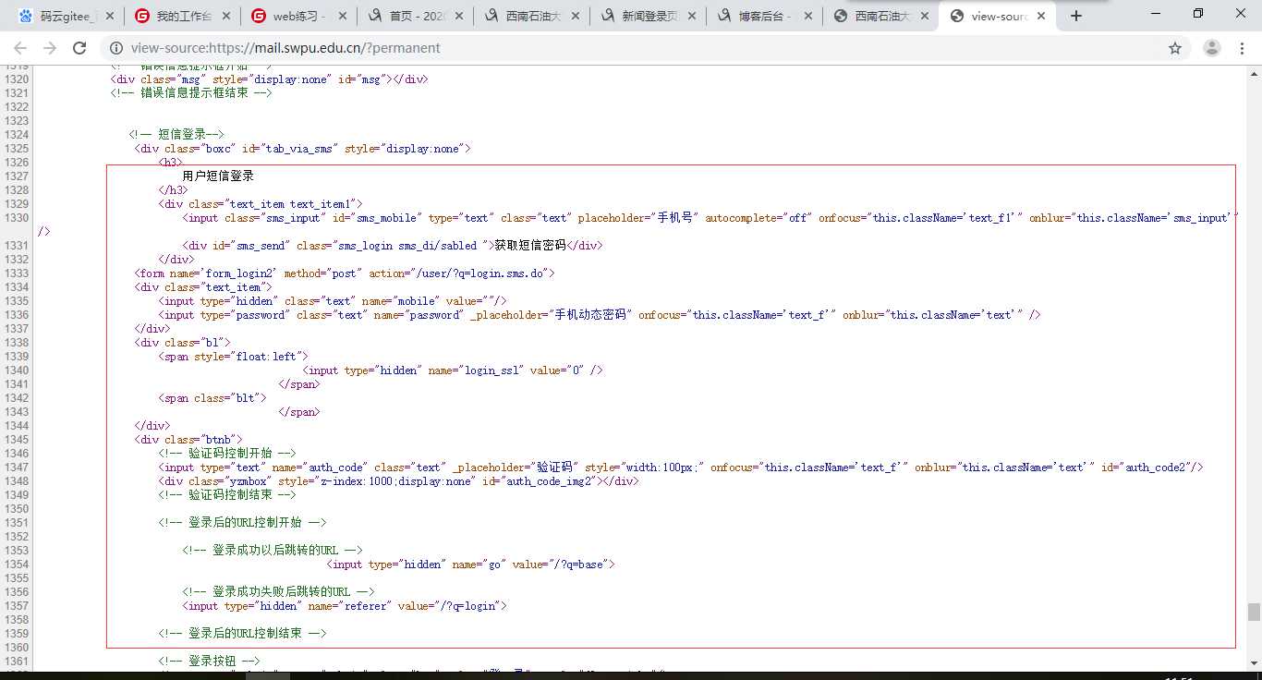The image size is (1262, 680).
Task: Open site information icon in address bar
Action: coord(116,48)
